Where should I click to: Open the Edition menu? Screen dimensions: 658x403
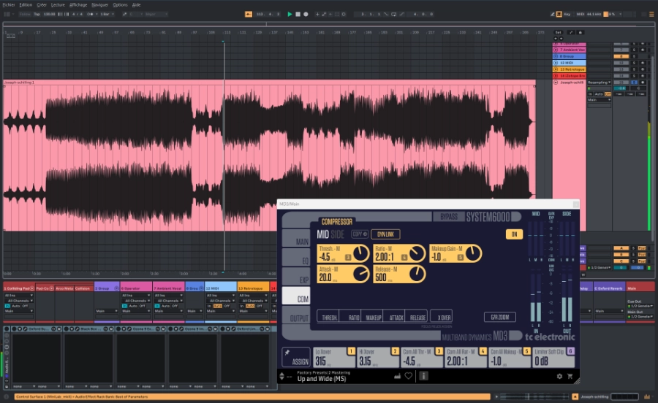(x=26, y=4)
